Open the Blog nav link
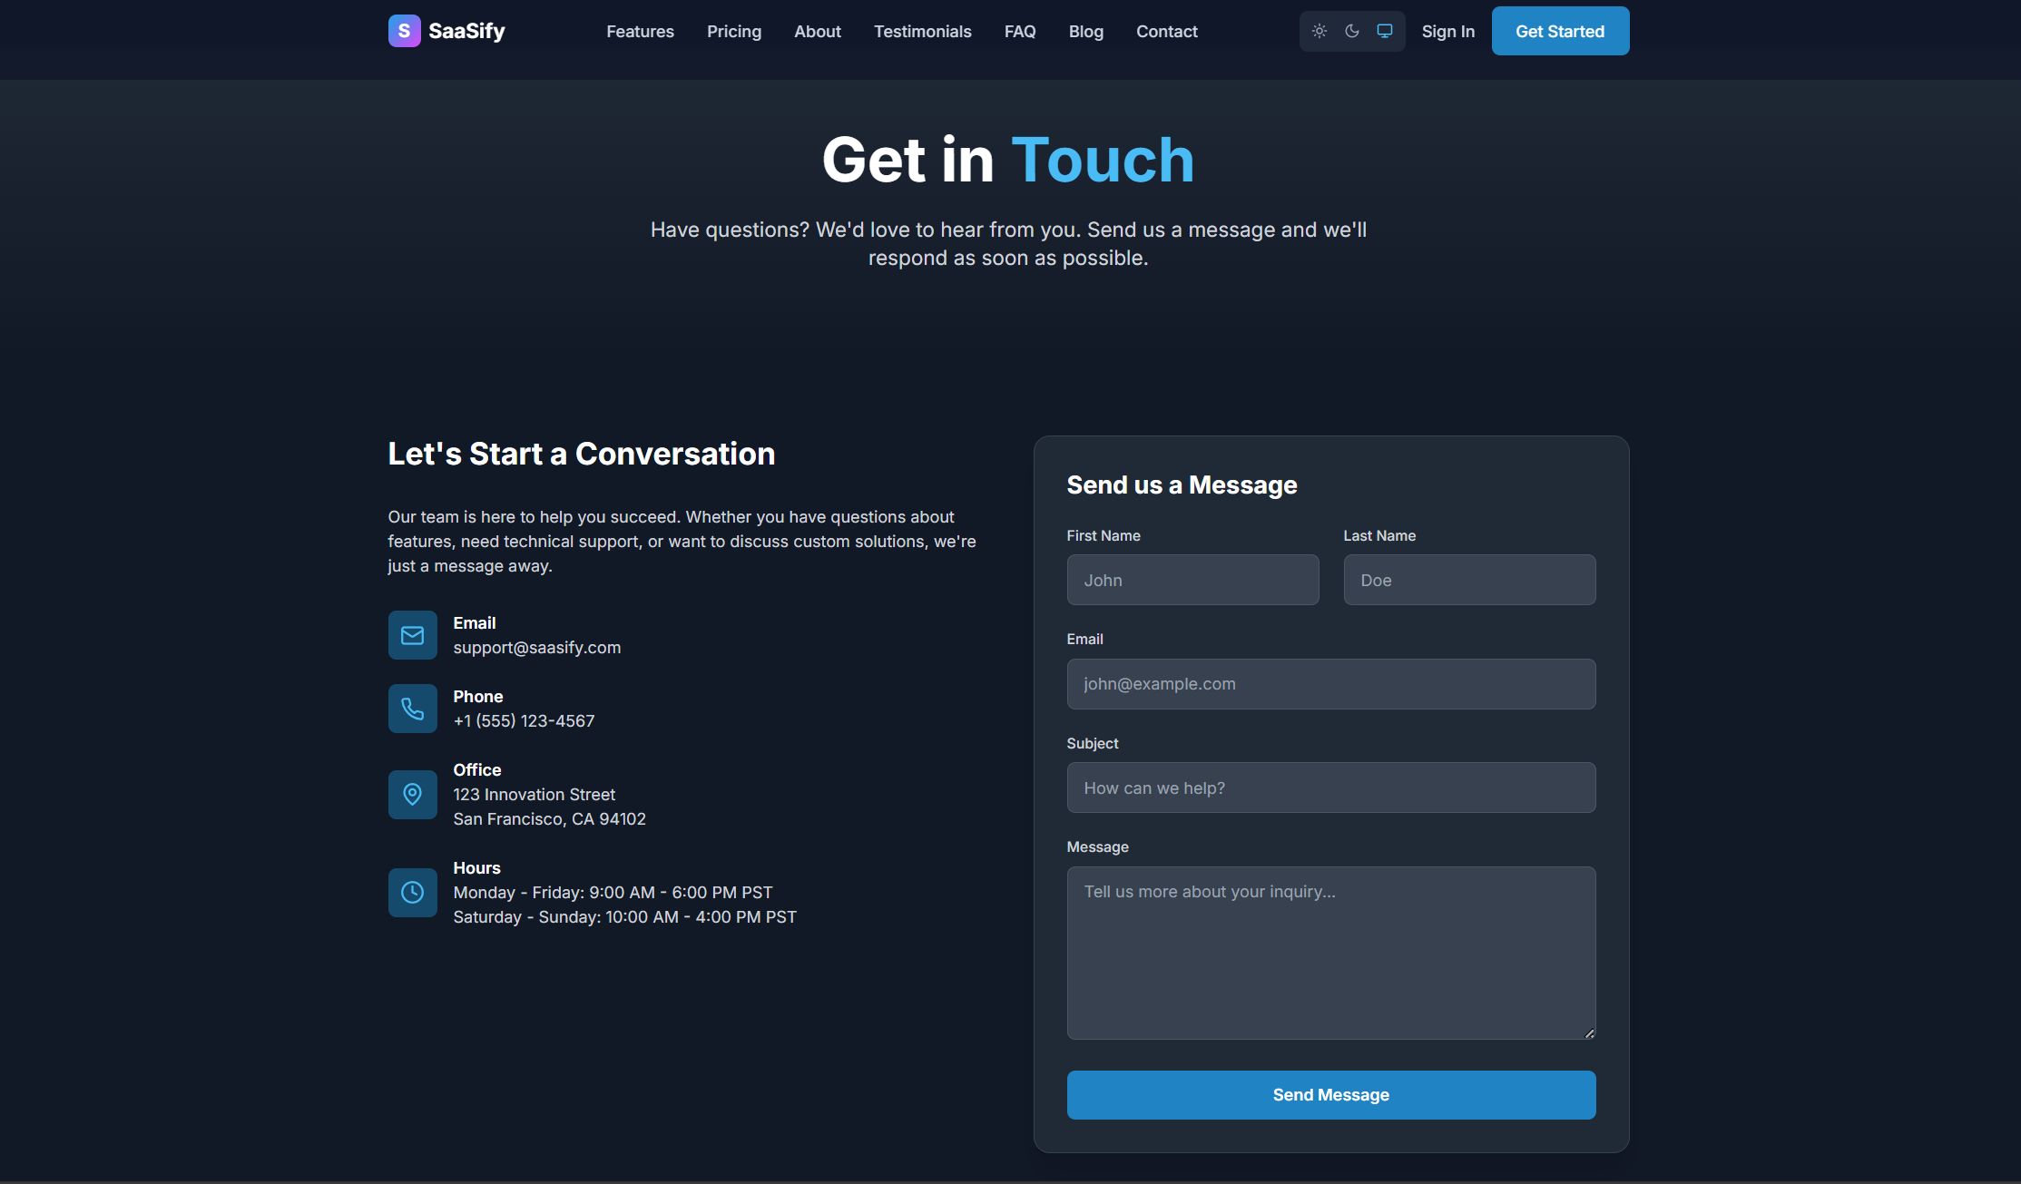 (x=1085, y=32)
